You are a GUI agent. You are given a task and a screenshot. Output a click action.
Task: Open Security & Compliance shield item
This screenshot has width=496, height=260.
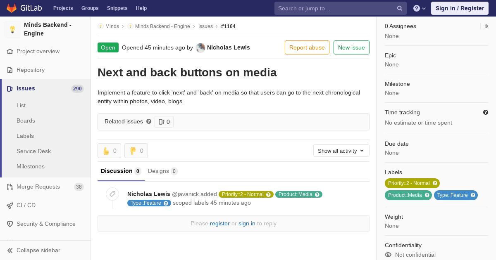45,224
